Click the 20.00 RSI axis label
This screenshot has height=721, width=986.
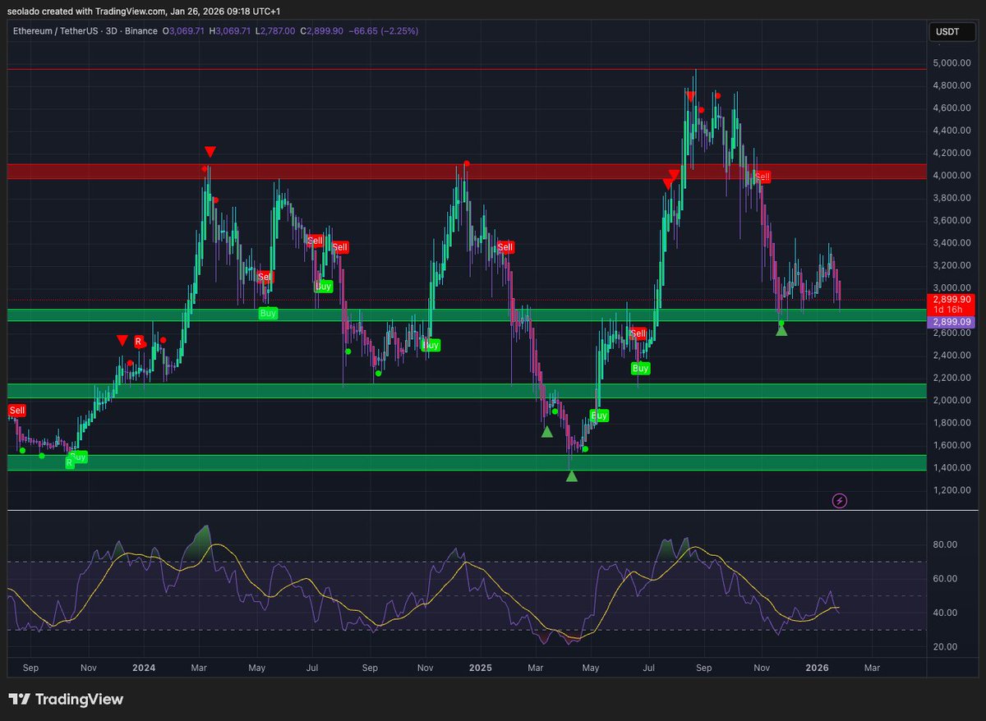pyautogui.click(x=947, y=646)
